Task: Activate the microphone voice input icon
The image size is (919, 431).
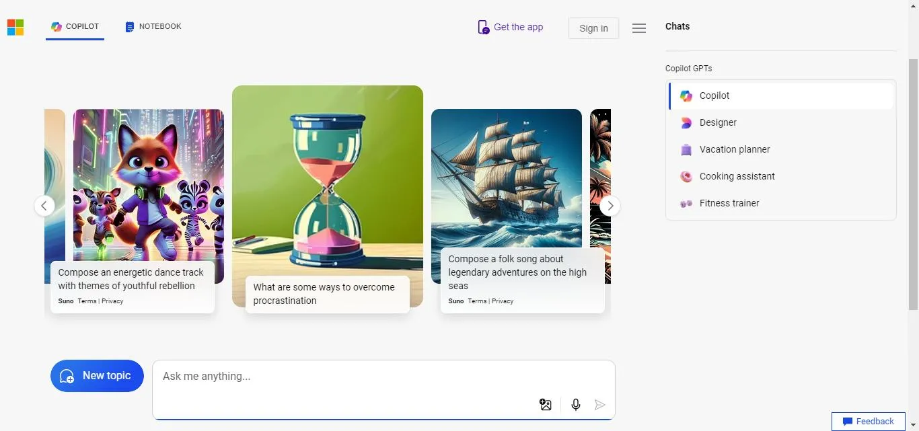Action: [x=576, y=405]
